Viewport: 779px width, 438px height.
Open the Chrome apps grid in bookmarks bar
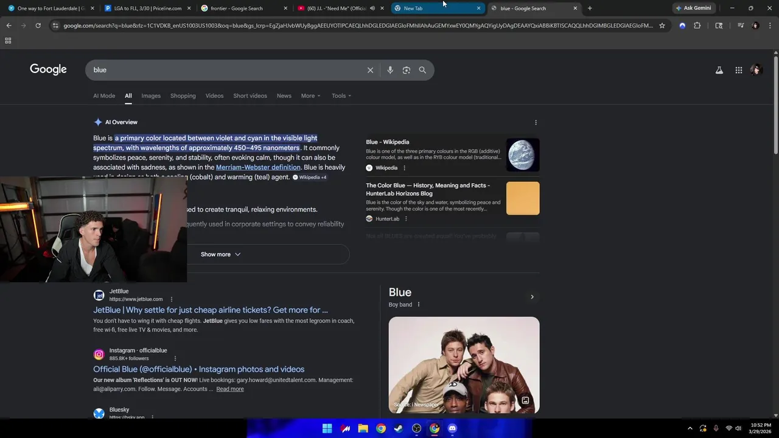pos(8,40)
